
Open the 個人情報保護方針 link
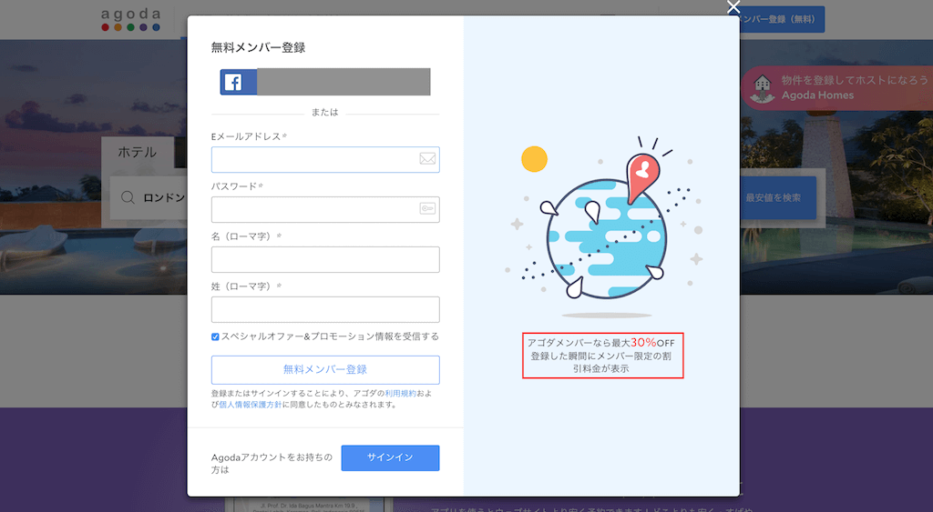click(x=250, y=405)
